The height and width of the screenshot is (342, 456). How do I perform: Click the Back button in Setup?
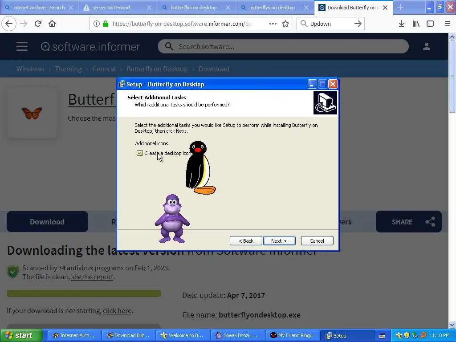point(246,241)
